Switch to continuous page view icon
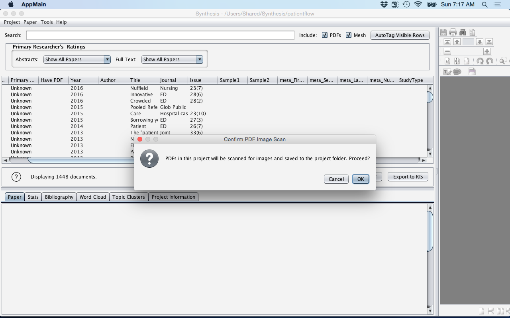Screen dimensions: 510x318 click(490, 311)
